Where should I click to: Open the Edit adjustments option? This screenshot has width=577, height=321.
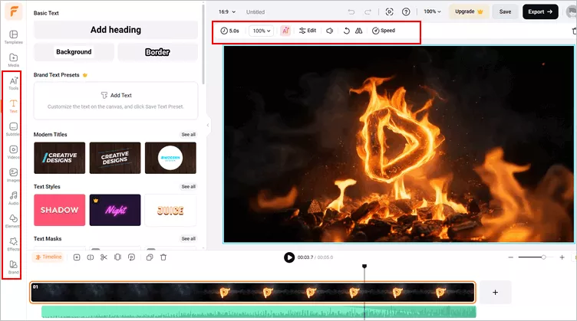click(308, 31)
